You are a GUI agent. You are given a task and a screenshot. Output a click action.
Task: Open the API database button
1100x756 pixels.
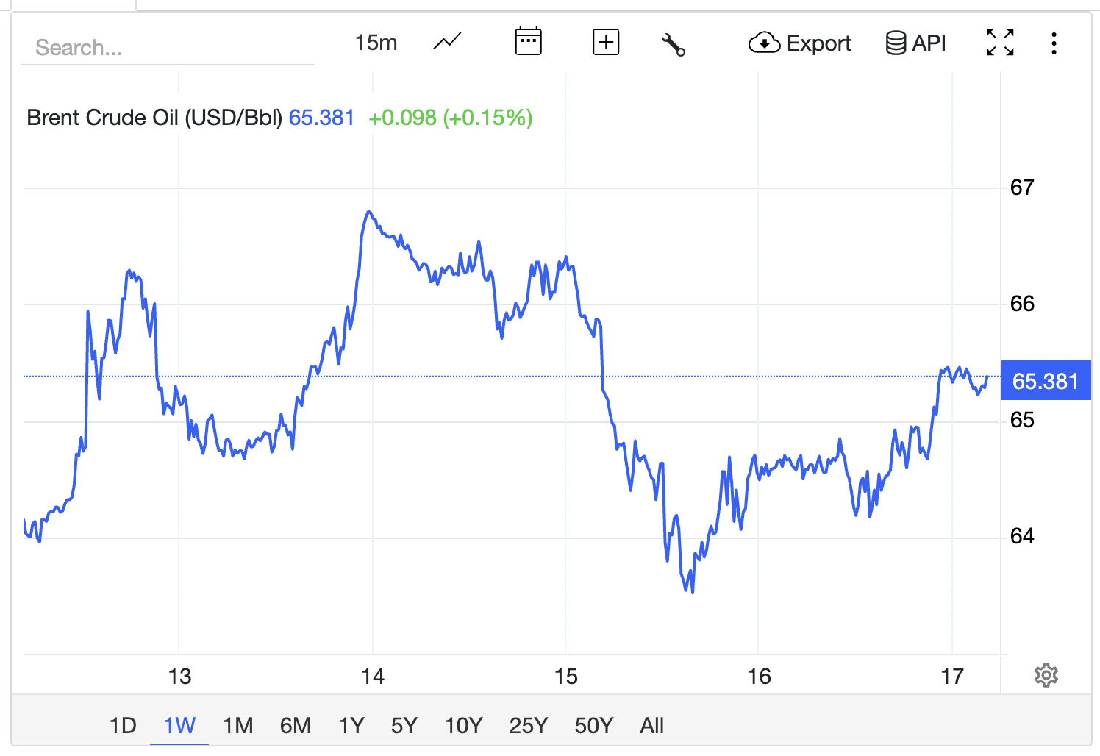pos(915,43)
